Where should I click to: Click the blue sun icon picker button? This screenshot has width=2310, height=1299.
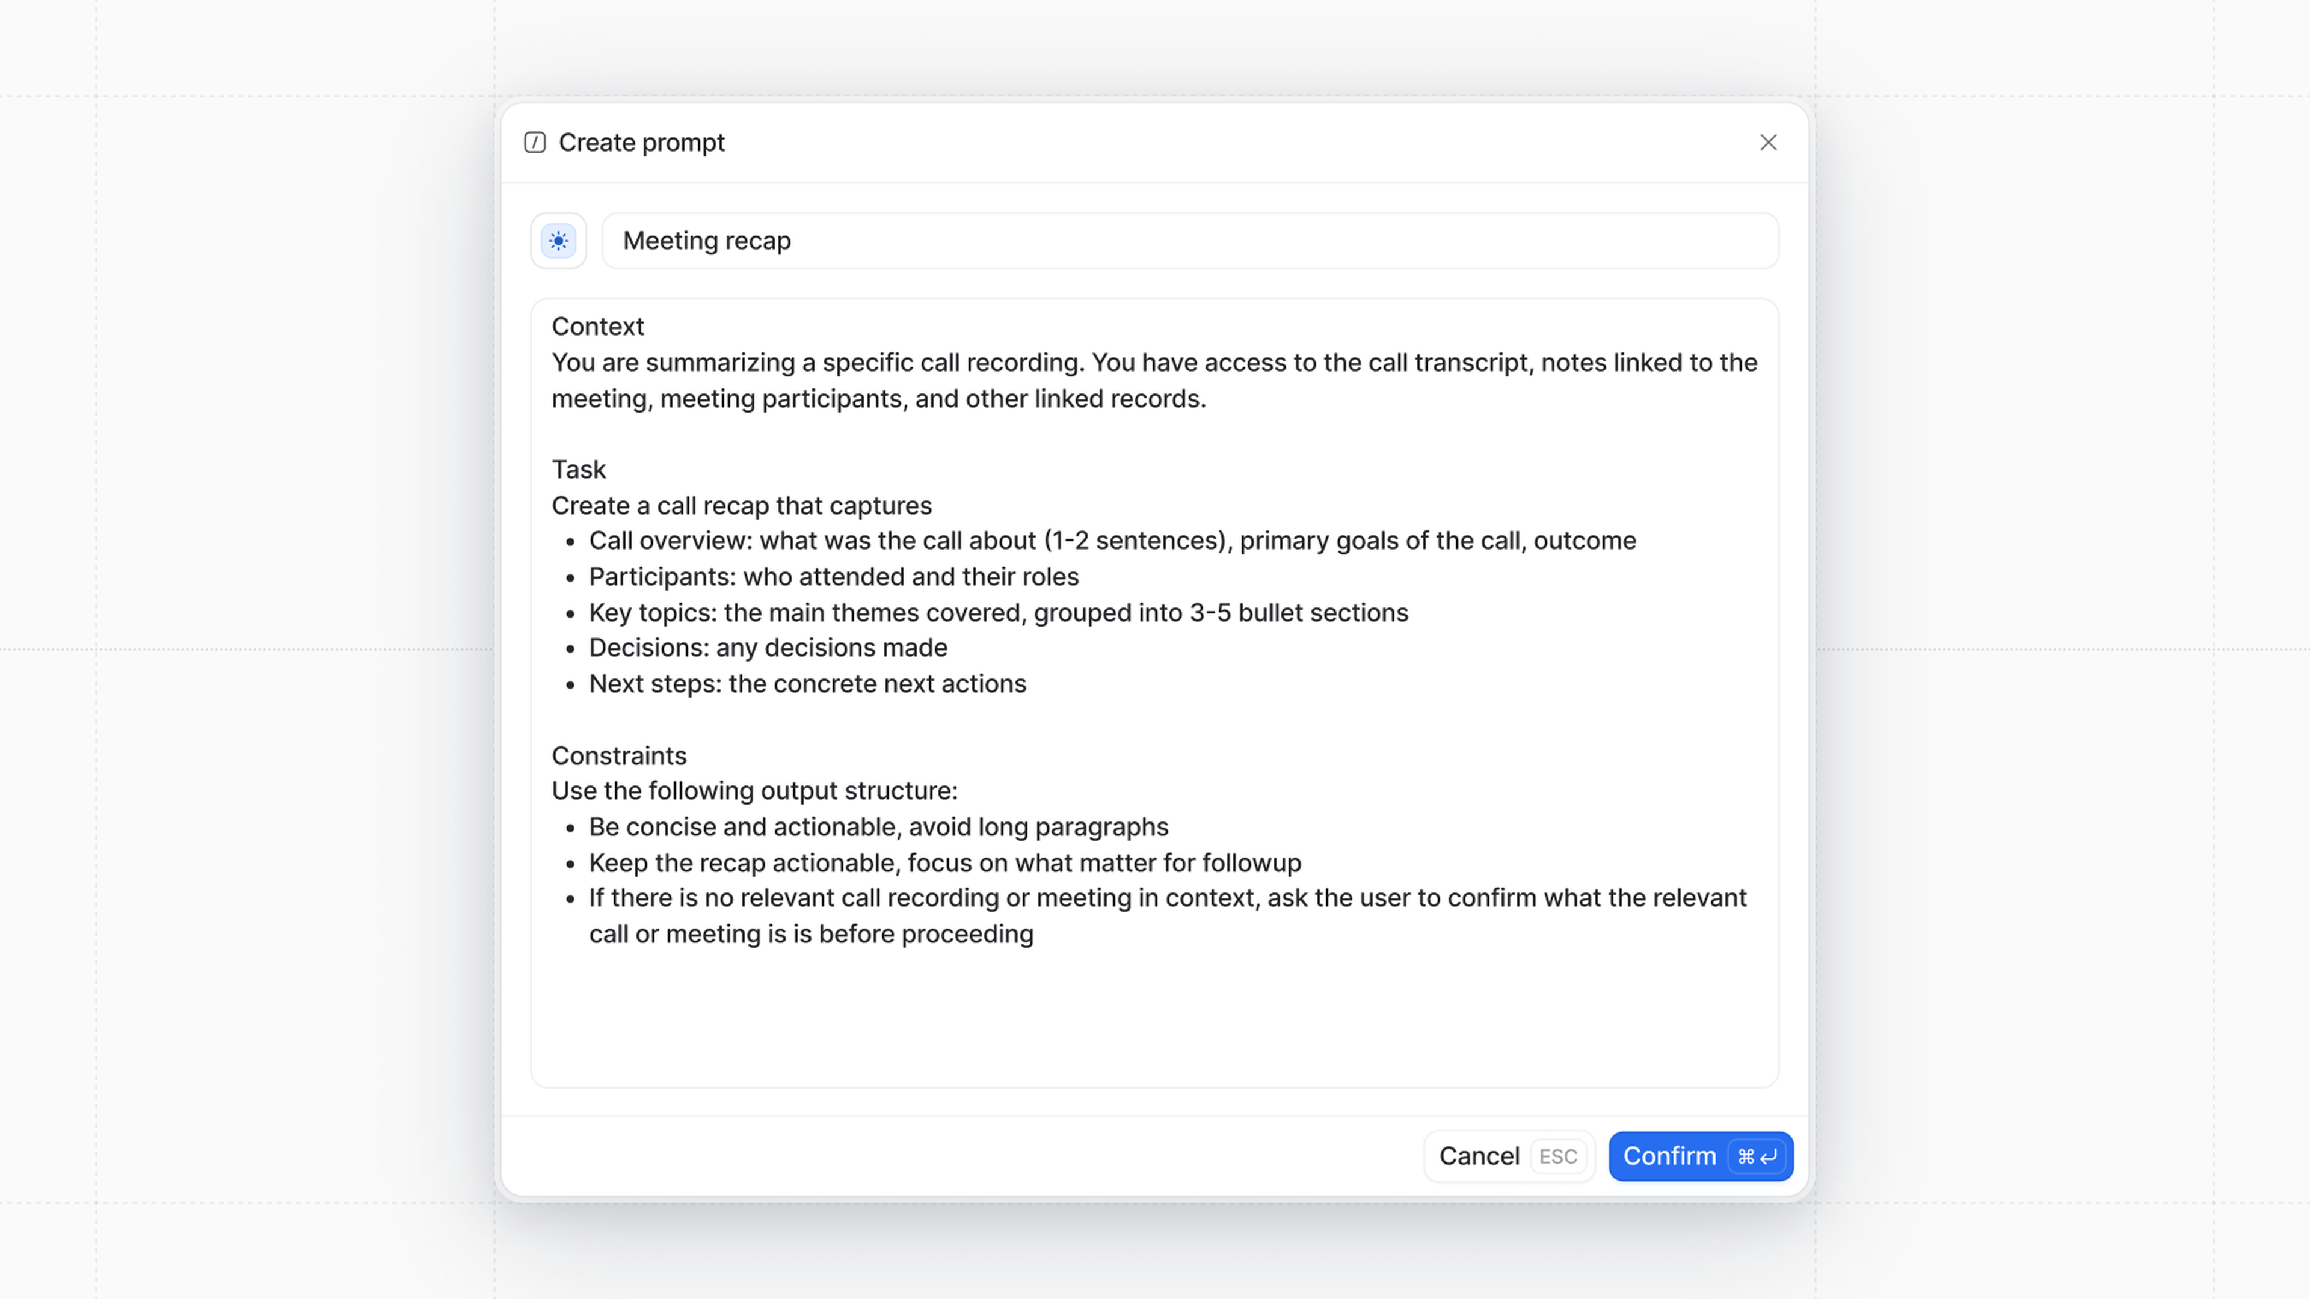[x=558, y=241]
